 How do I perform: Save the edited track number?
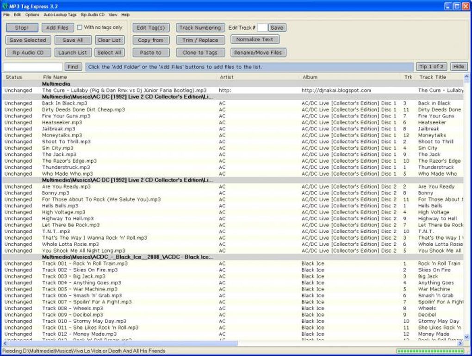coord(277,28)
